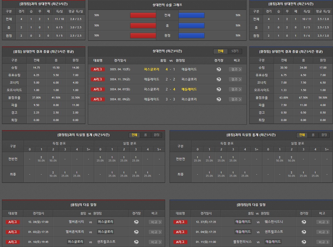
Task: Click A리그 badge on 12. 27 match
Action: [x=180, y=222]
